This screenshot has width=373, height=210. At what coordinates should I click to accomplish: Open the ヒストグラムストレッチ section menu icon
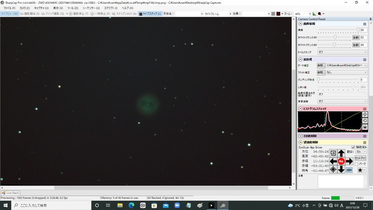[365, 109]
